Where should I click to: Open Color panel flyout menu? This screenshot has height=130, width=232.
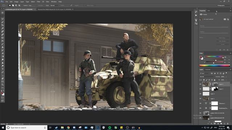pyautogui.click(x=231, y=53)
